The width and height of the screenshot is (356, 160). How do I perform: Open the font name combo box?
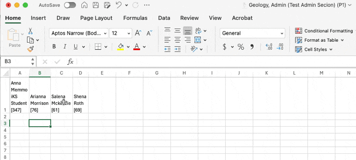(x=79, y=33)
